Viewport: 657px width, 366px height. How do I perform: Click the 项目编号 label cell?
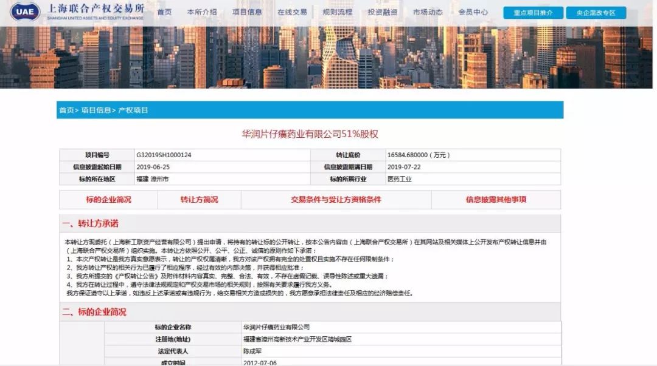pyautogui.click(x=97, y=155)
